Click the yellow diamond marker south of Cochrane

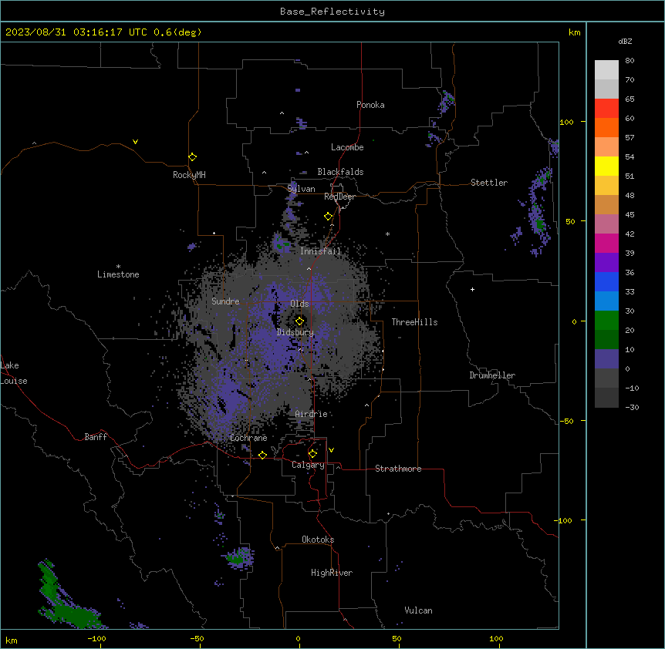coord(262,455)
